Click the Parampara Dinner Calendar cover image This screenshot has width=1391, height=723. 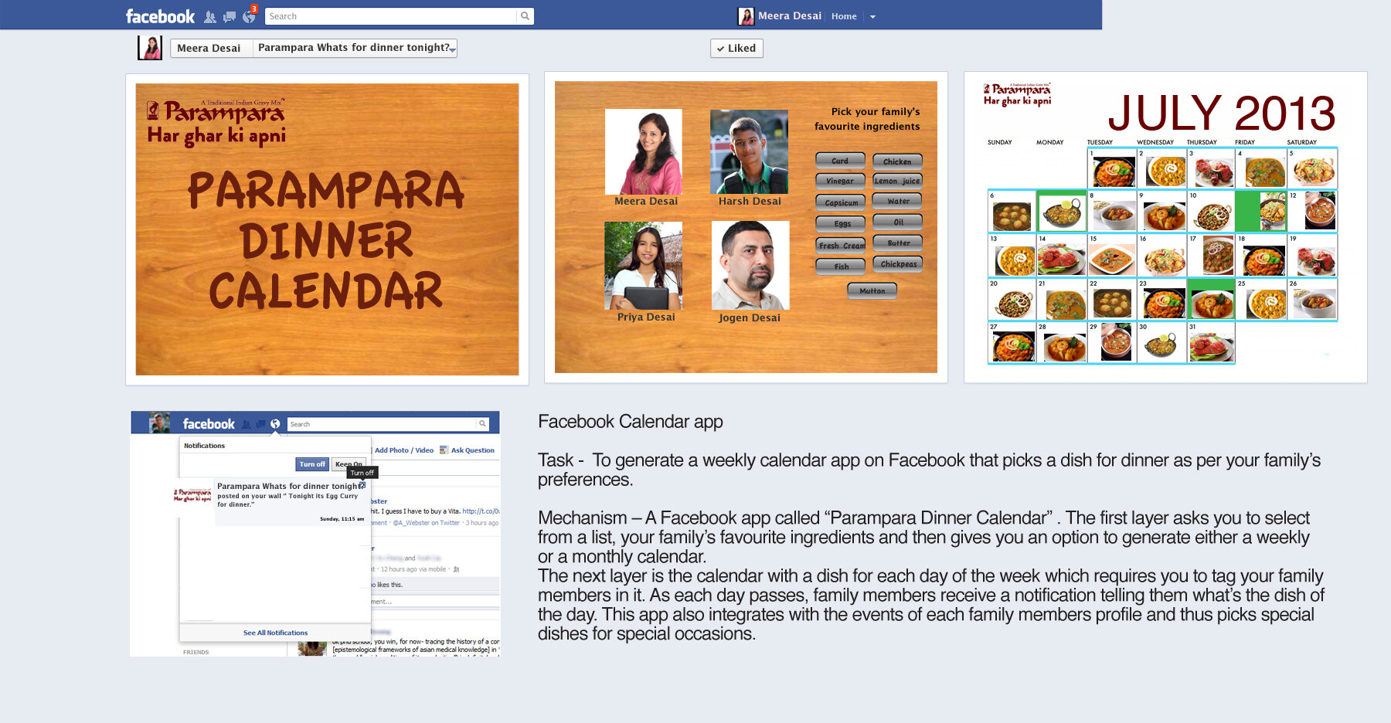[327, 229]
